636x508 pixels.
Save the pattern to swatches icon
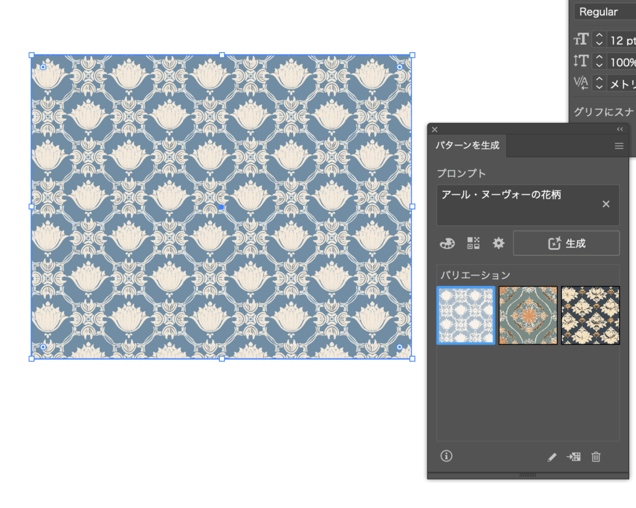click(x=574, y=457)
